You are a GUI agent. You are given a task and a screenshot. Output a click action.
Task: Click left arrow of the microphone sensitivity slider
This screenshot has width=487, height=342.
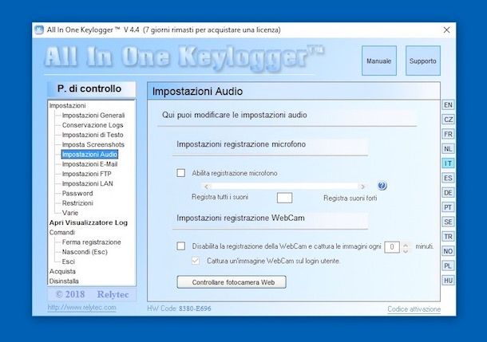point(207,187)
